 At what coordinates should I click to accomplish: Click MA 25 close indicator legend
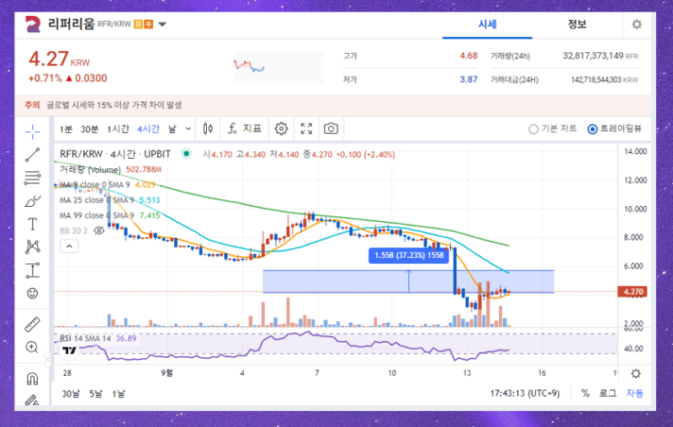tap(109, 200)
